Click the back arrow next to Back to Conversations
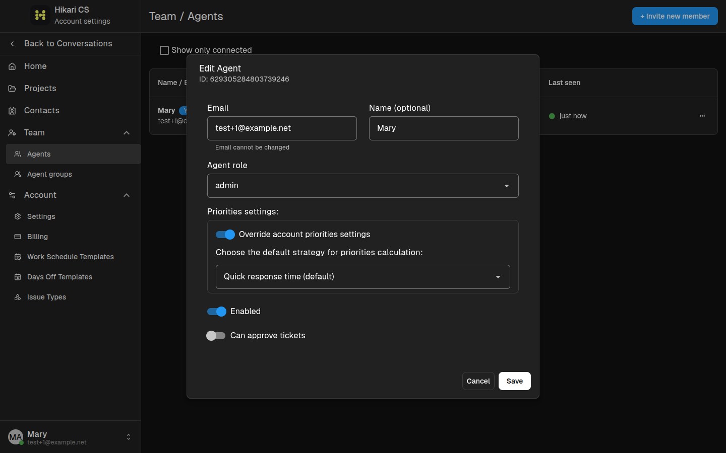The height and width of the screenshot is (453, 726). 12,44
